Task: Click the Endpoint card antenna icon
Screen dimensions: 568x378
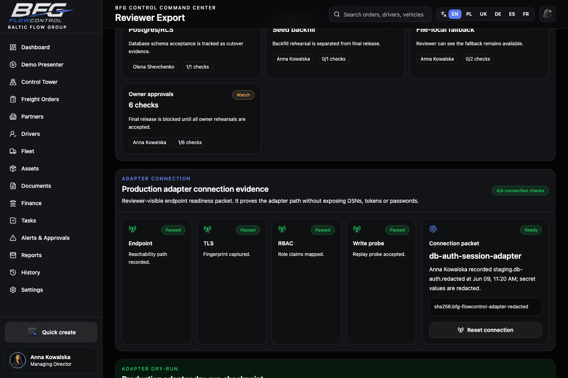Action: click(133, 229)
